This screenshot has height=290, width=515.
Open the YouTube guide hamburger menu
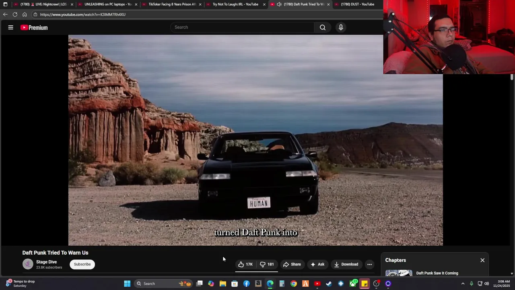tap(11, 27)
